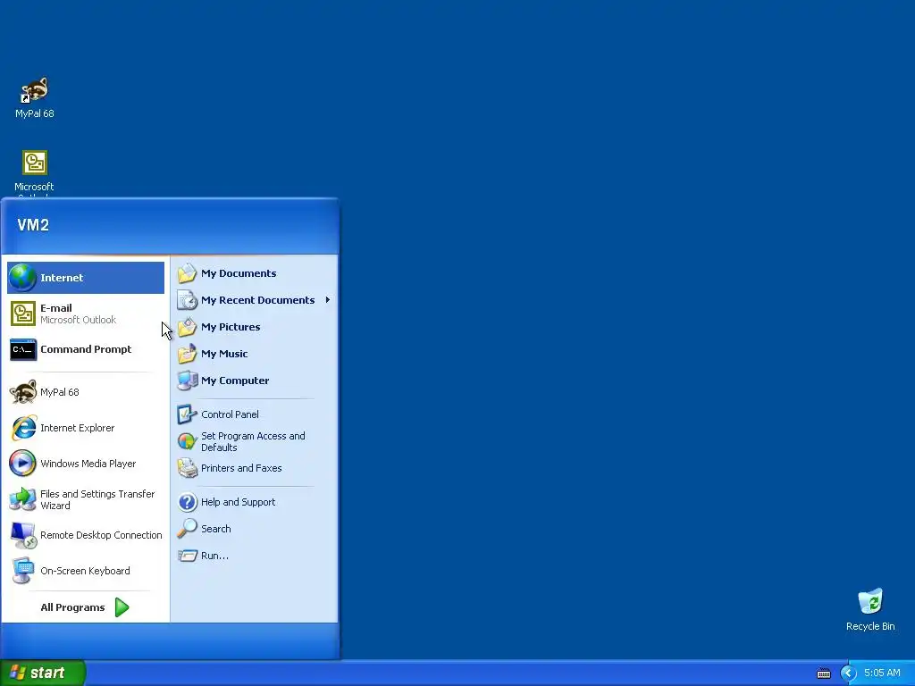The image size is (915, 686).
Task: Select the Internet menu entry text
Action: coord(62,278)
